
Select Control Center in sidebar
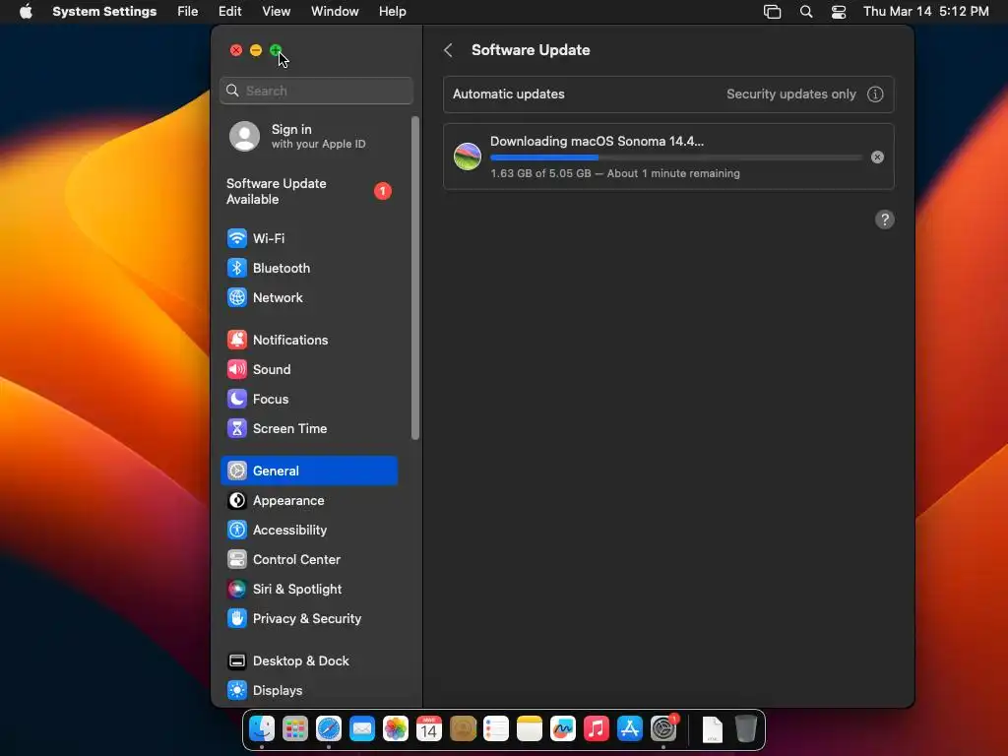[x=308, y=559]
